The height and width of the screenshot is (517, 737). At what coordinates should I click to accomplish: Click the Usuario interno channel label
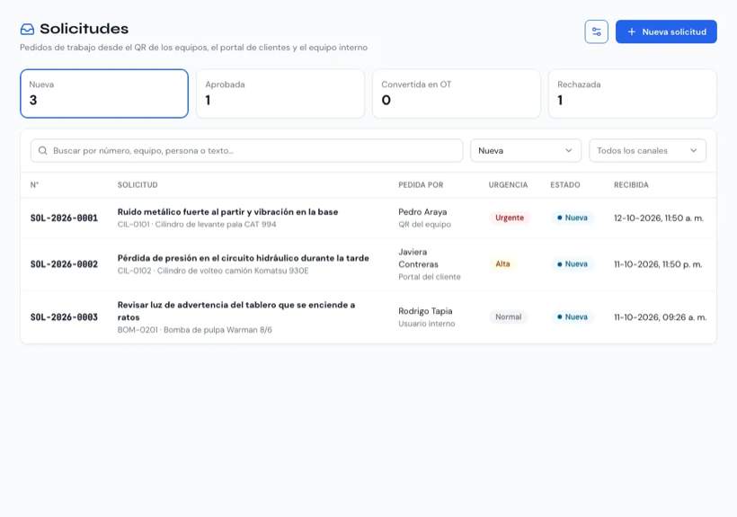[426, 324]
